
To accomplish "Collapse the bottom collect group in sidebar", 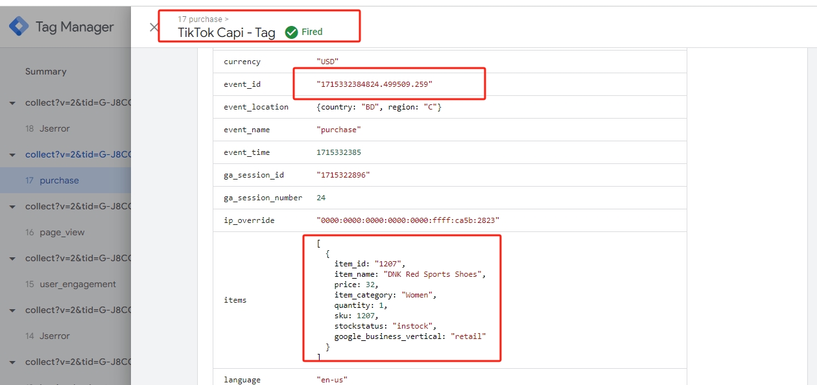I will (12, 362).
